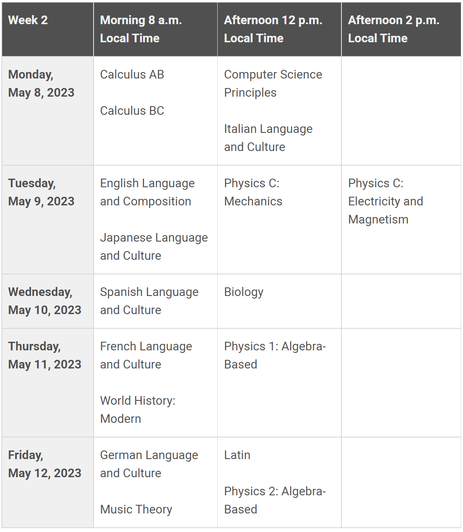
Task: Click the Physics C: Mechanics entry
Action: click(x=253, y=192)
